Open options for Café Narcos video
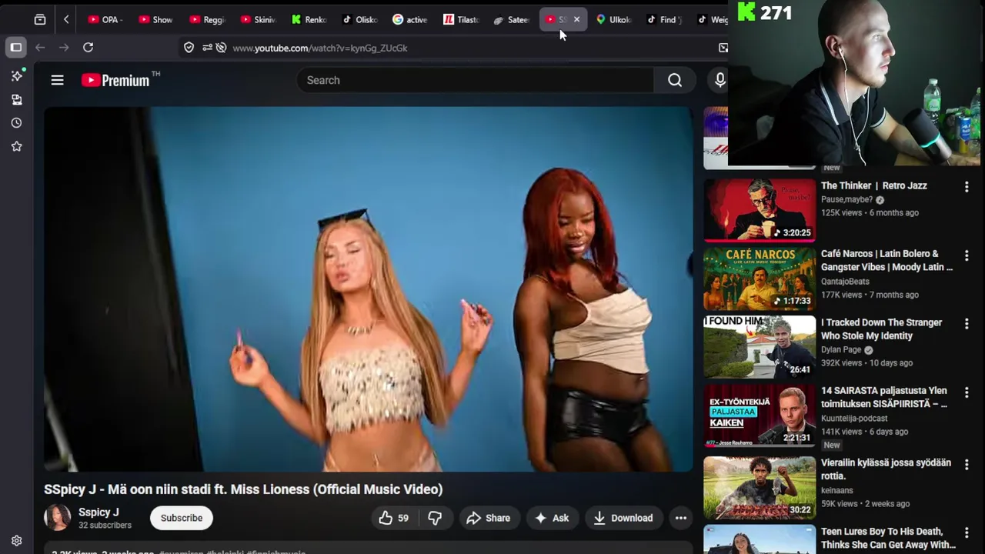Screen dimensions: 985x554 coord(967,255)
